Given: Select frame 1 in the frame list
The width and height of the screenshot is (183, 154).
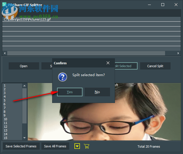Looking at the screenshot, I should pyautogui.click(x=12, y=85).
